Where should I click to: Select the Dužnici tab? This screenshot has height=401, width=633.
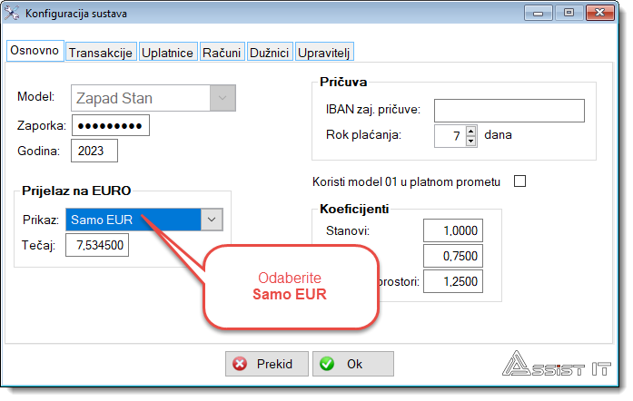(270, 53)
